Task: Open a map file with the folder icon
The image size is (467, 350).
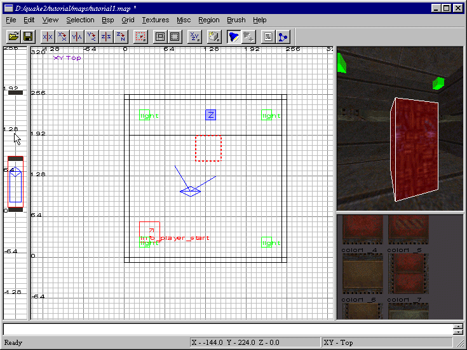Action: tap(13, 37)
